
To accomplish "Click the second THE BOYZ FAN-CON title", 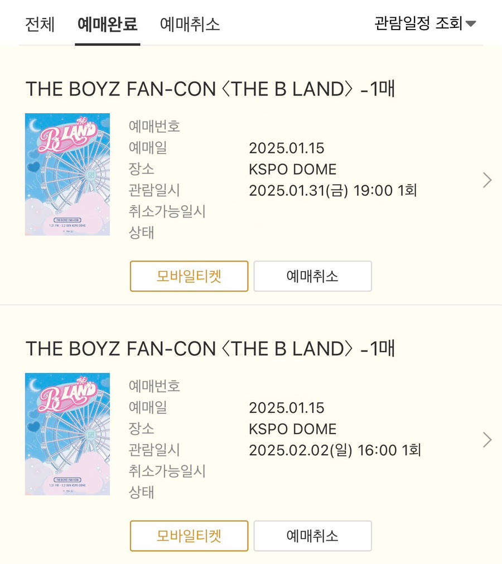I will pyautogui.click(x=210, y=349).
